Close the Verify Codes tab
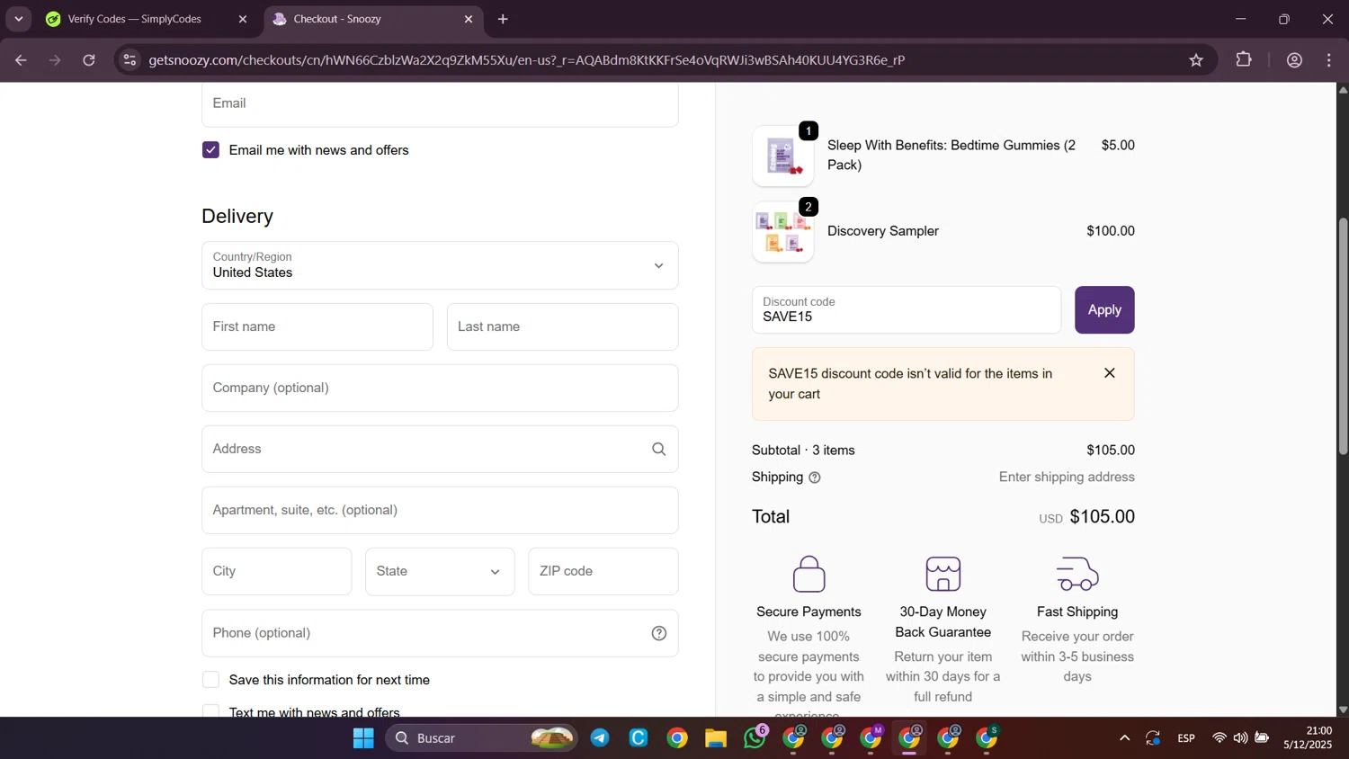This screenshot has height=759, width=1349. pyautogui.click(x=242, y=19)
